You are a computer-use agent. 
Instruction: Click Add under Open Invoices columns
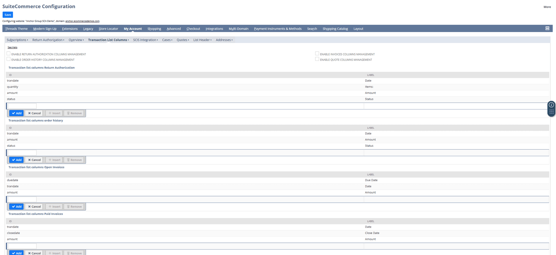pos(17,206)
